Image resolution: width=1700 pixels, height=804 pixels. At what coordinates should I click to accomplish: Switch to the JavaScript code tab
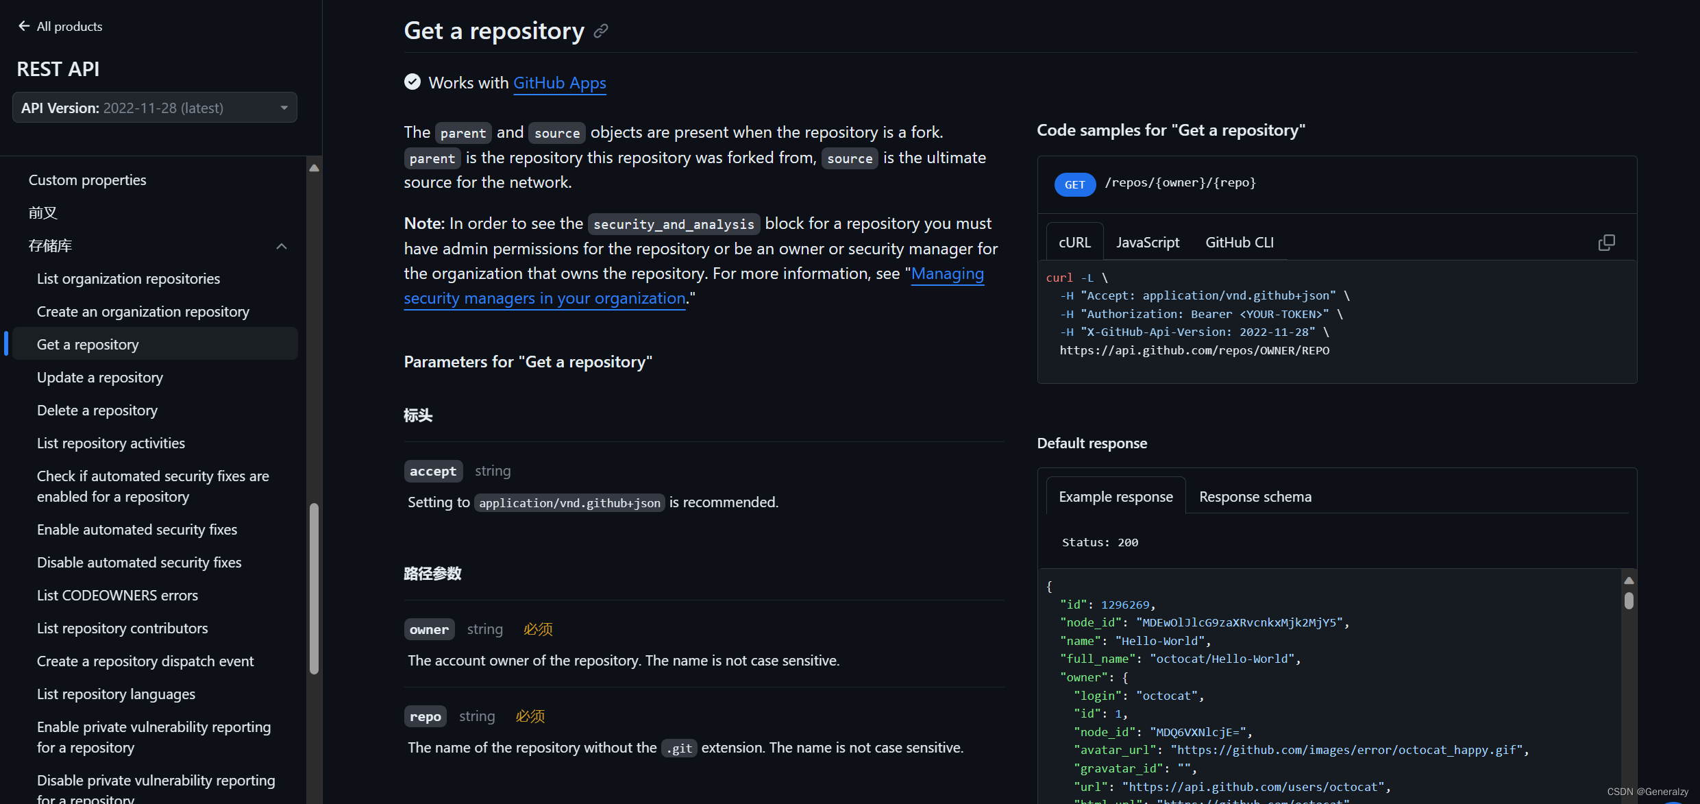tap(1147, 243)
